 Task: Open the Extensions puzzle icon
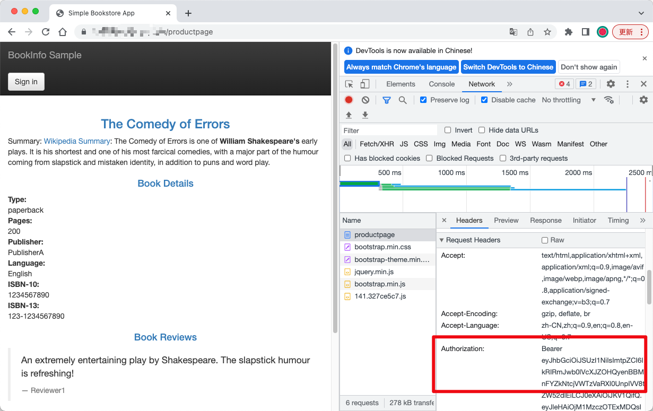pyautogui.click(x=569, y=32)
